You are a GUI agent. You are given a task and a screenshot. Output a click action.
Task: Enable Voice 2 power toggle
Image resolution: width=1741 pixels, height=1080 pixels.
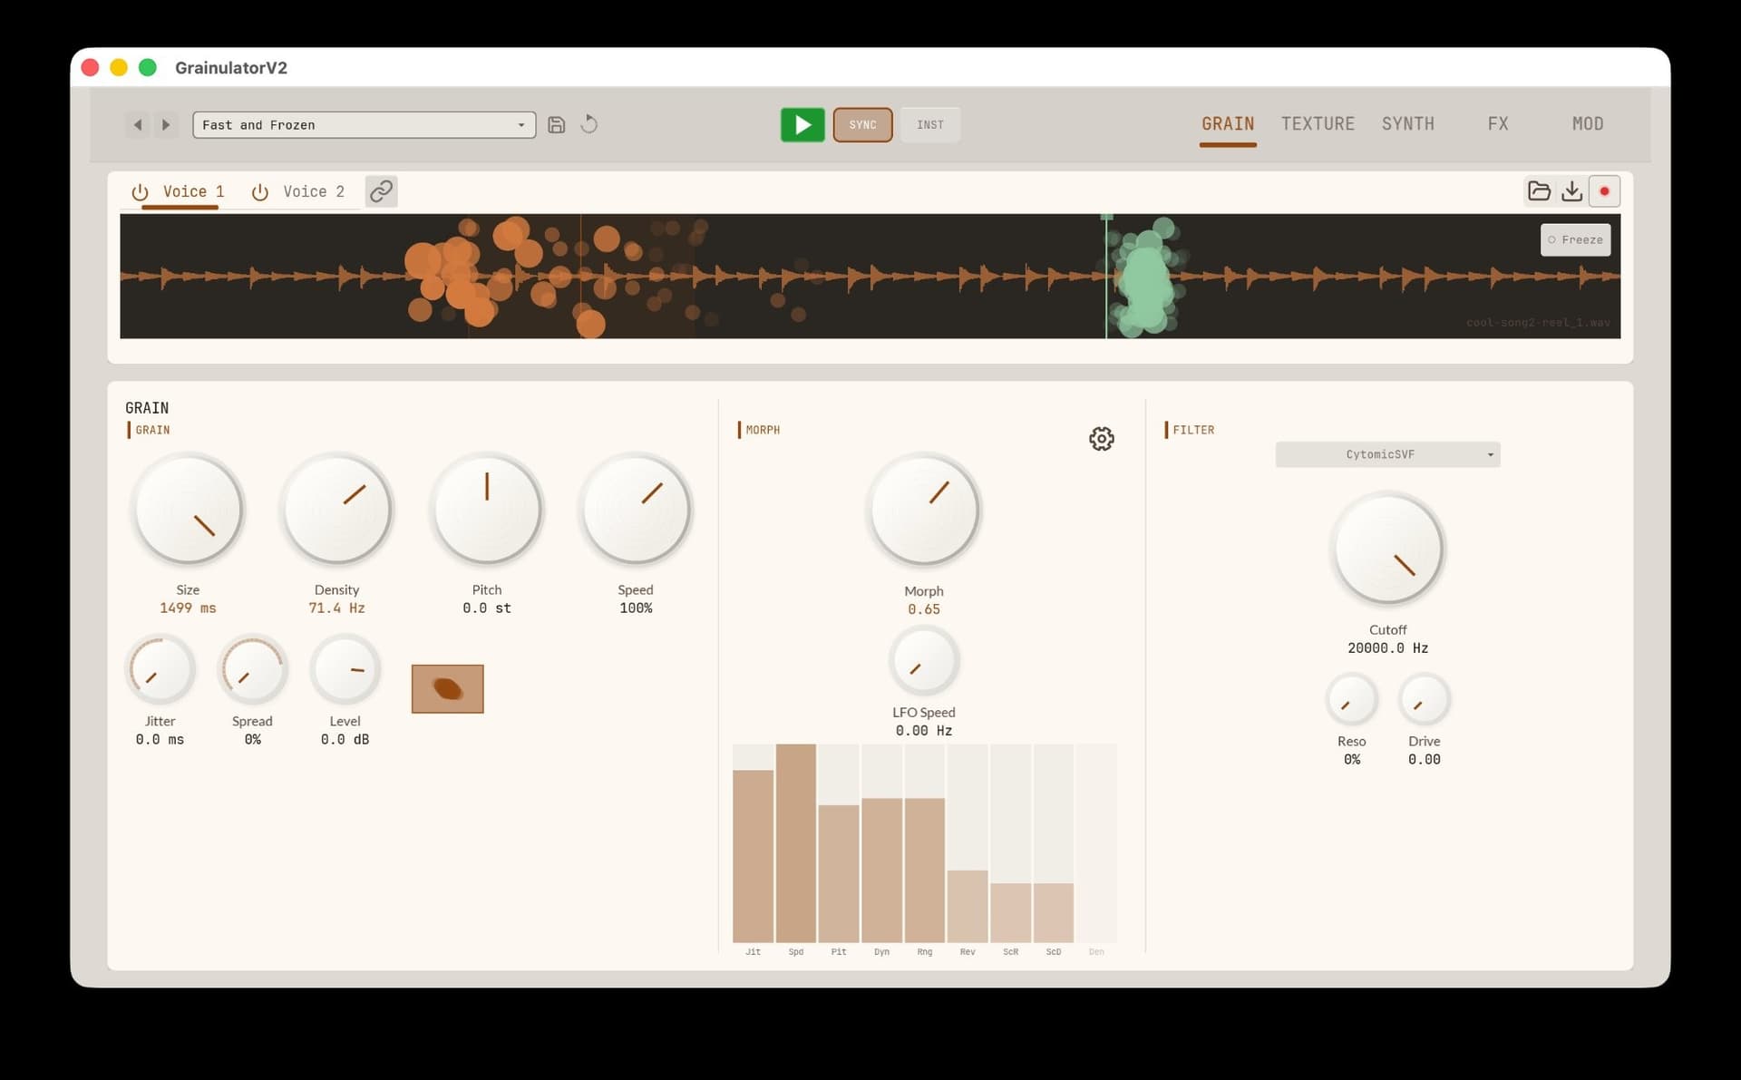pyautogui.click(x=260, y=191)
